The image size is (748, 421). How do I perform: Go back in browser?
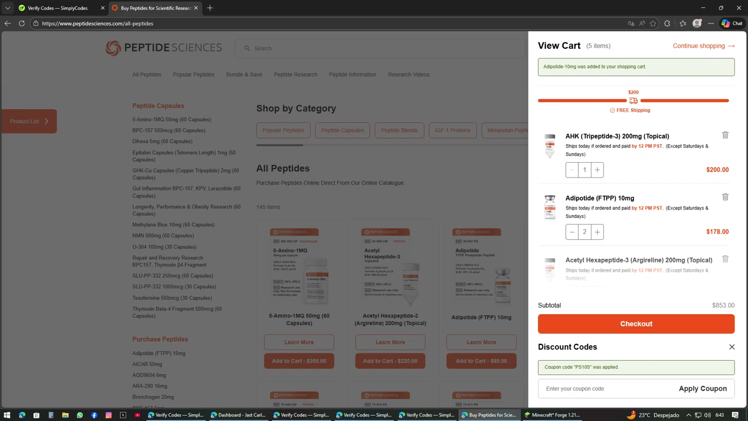7,23
